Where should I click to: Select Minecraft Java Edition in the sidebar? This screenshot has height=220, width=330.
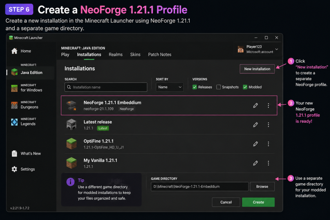point(31,72)
